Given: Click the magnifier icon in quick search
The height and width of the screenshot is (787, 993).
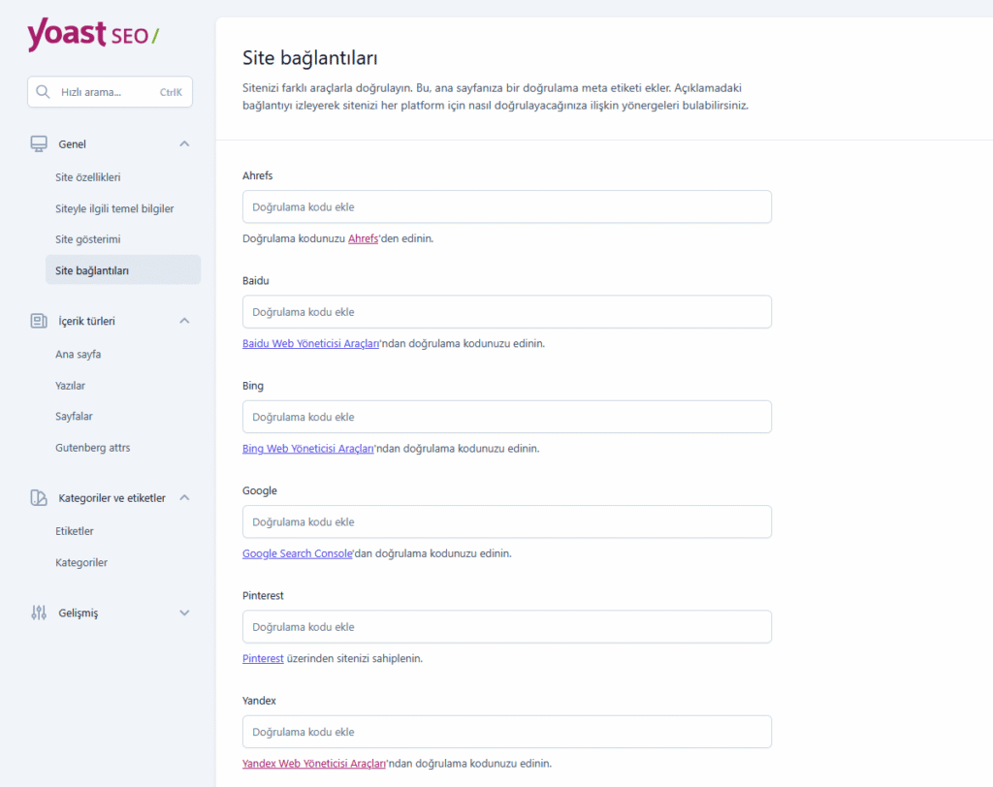Looking at the screenshot, I should click(43, 92).
